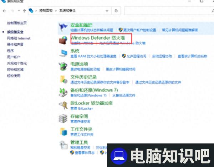Screen dimensions: 214x167
Task: Select 程序 in the sidebar
Action: [10, 51]
